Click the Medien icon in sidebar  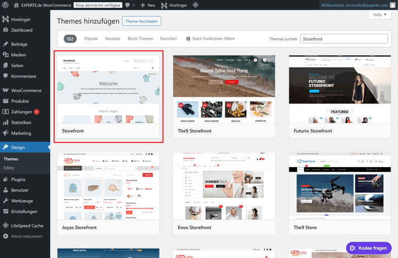point(5,55)
